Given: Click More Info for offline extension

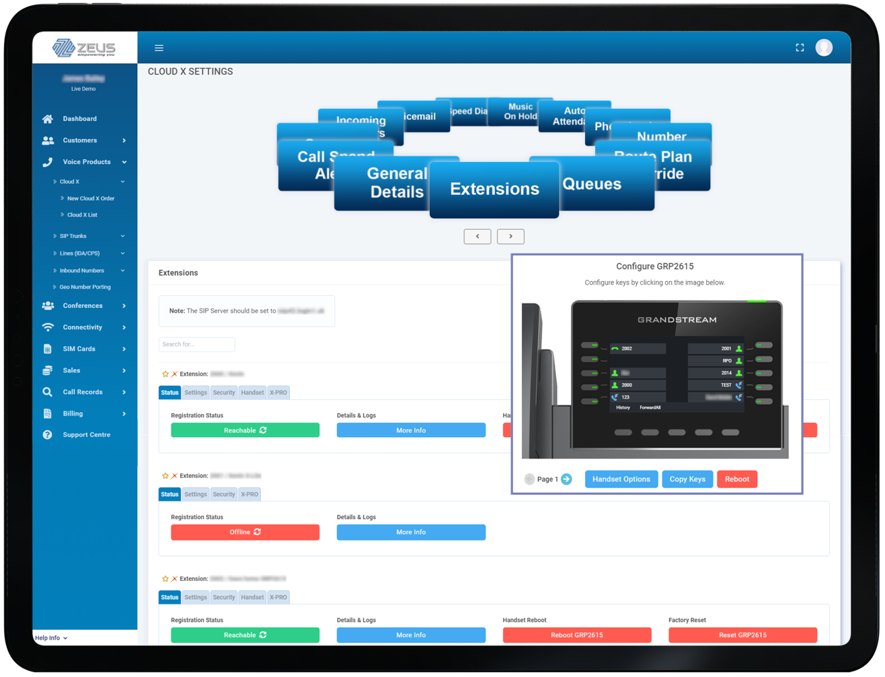Looking at the screenshot, I should [x=411, y=532].
